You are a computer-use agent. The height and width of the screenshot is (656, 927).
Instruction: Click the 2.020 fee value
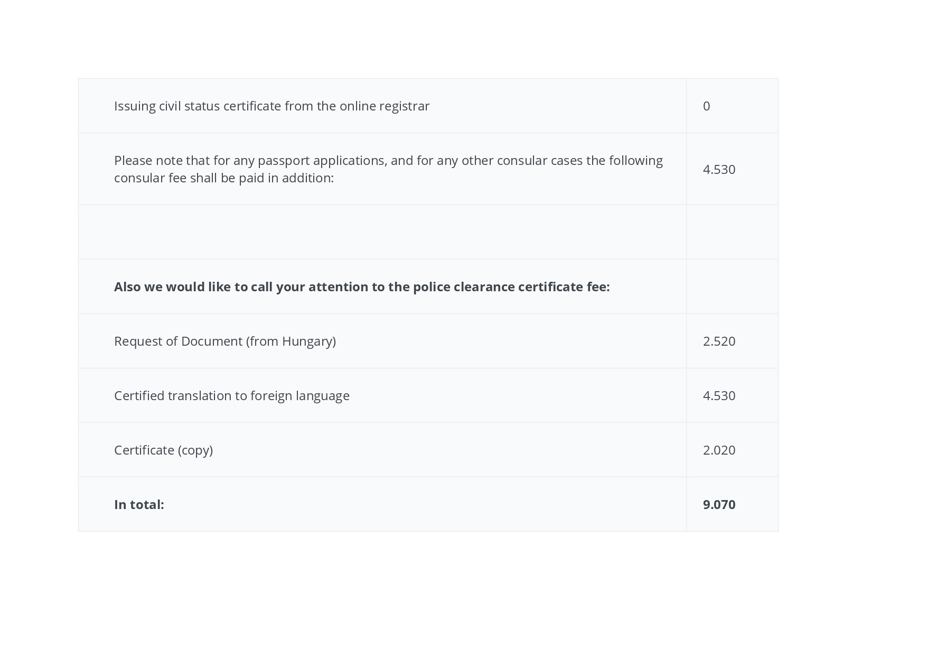click(719, 450)
